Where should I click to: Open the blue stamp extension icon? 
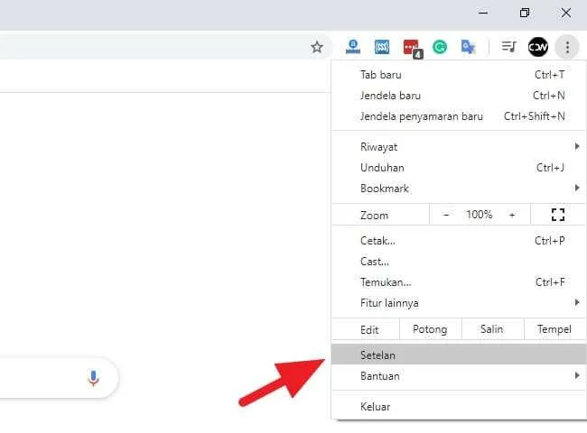(352, 47)
